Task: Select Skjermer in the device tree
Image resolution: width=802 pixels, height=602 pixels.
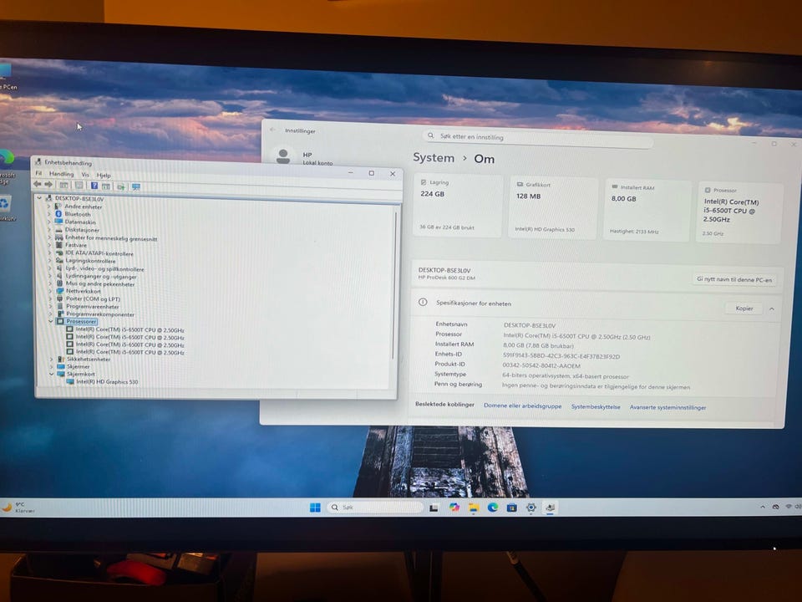Action: click(x=79, y=366)
